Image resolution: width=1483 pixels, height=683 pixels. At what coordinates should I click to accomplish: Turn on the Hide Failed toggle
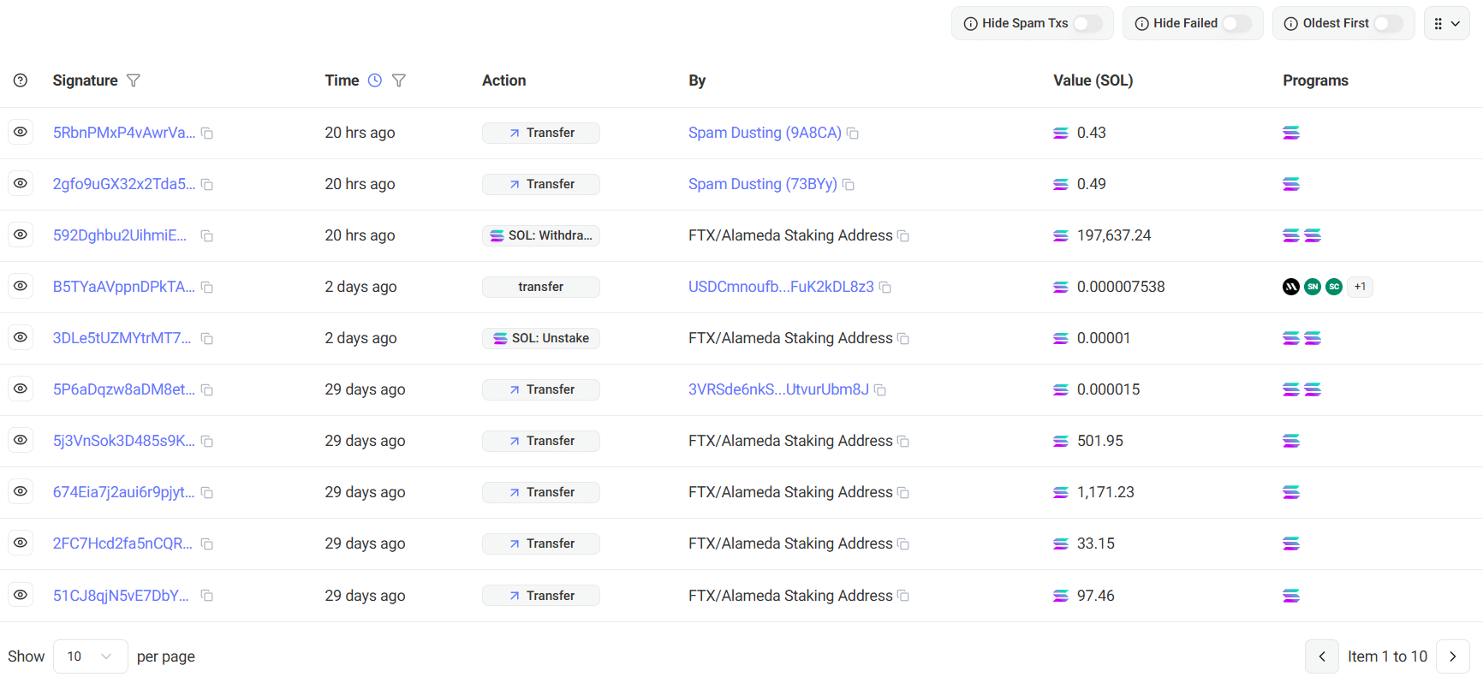pyautogui.click(x=1236, y=23)
